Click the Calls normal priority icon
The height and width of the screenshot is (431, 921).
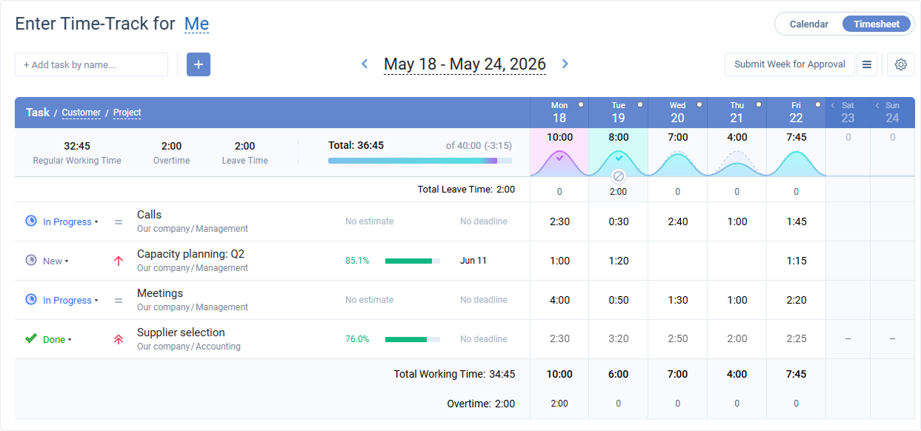click(x=119, y=221)
